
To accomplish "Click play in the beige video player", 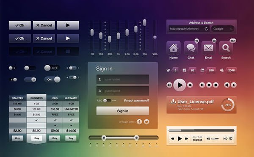I will (179, 138).
